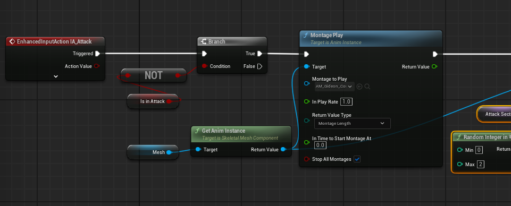Click the Montage Play Return Value pin
The width and height of the screenshot is (511, 206).
(434, 67)
